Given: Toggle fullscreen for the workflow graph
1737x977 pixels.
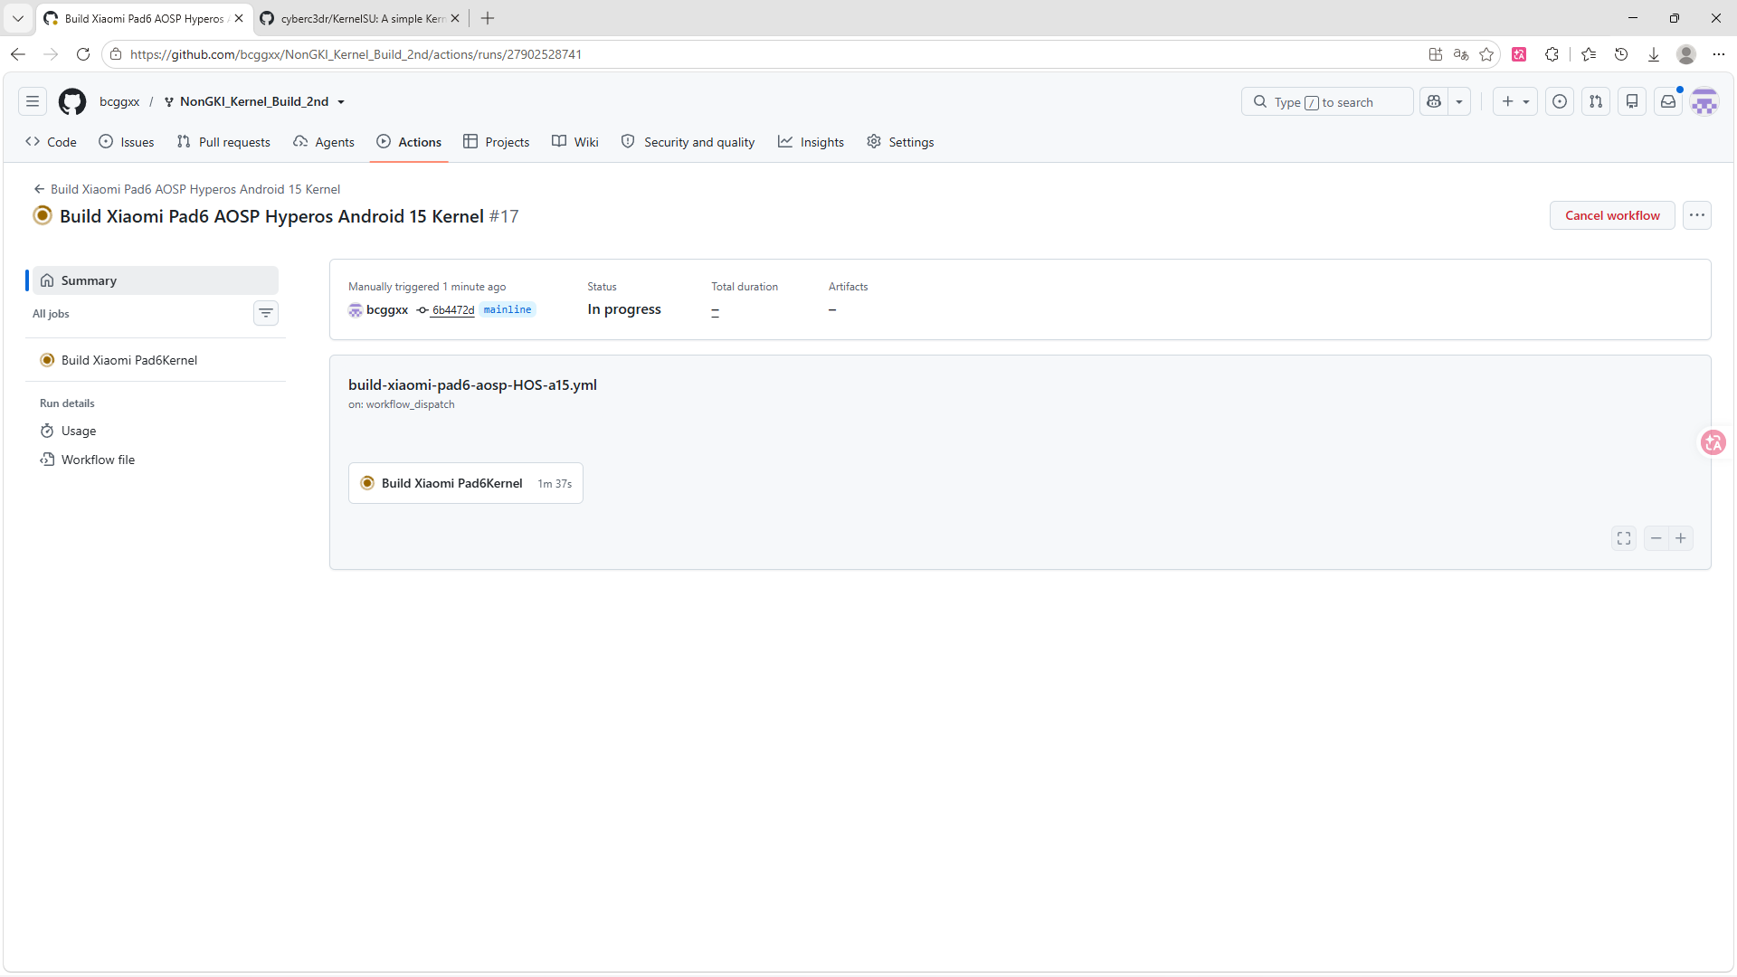Looking at the screenshot, I should click(x=1624, y=538).
